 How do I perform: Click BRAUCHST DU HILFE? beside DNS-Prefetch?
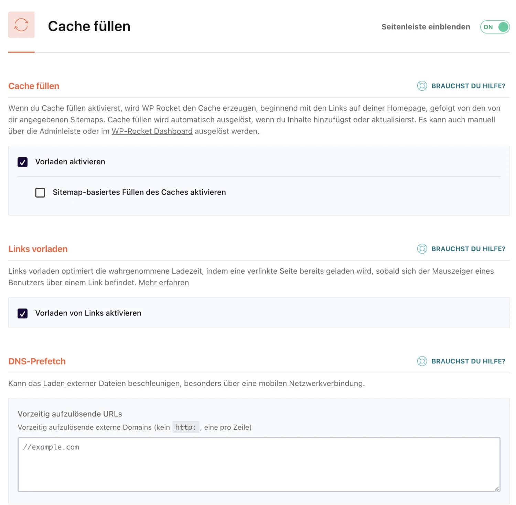[x=468, y=361]
